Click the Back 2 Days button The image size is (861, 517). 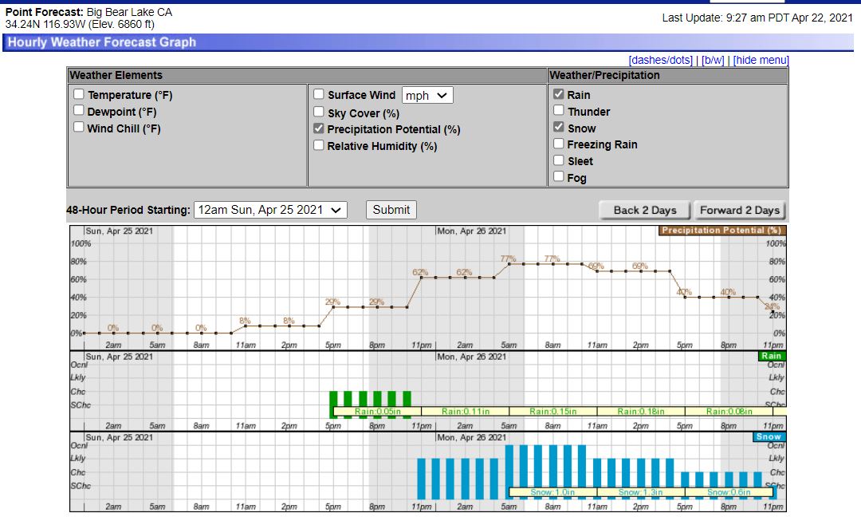[645, 211]
